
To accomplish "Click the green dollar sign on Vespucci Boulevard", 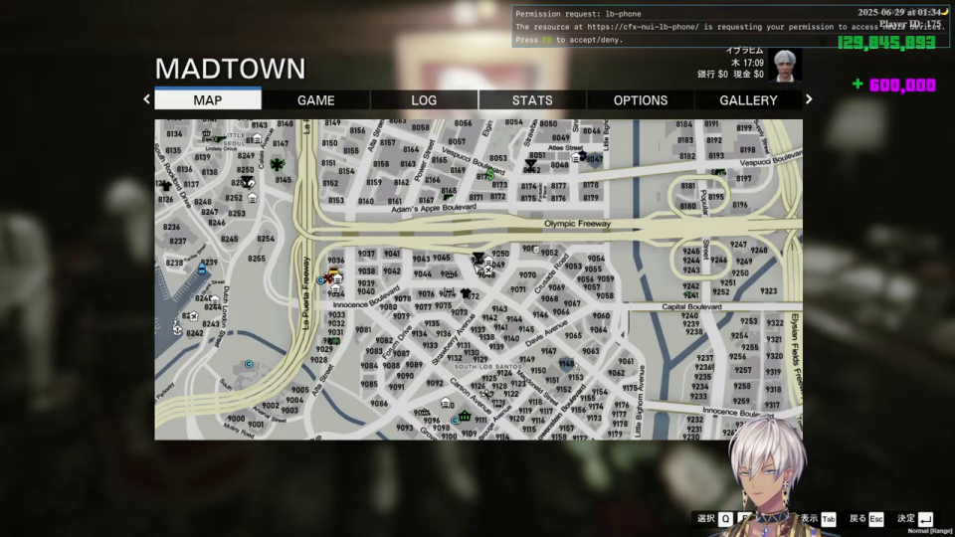I will pyautogui.click(x=490, y=175).
